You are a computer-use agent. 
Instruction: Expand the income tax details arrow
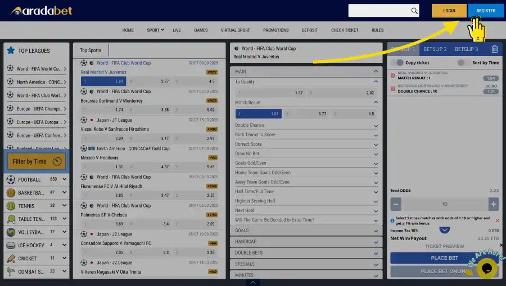[444, 230]
